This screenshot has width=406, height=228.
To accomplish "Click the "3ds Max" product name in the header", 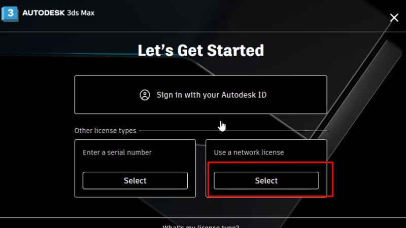I will click(81, 13).
